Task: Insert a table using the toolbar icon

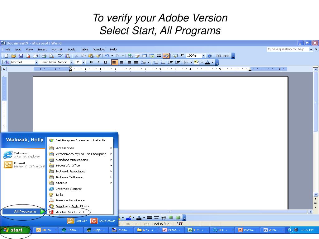Action: pyautogui.click(x=145, y=56)
